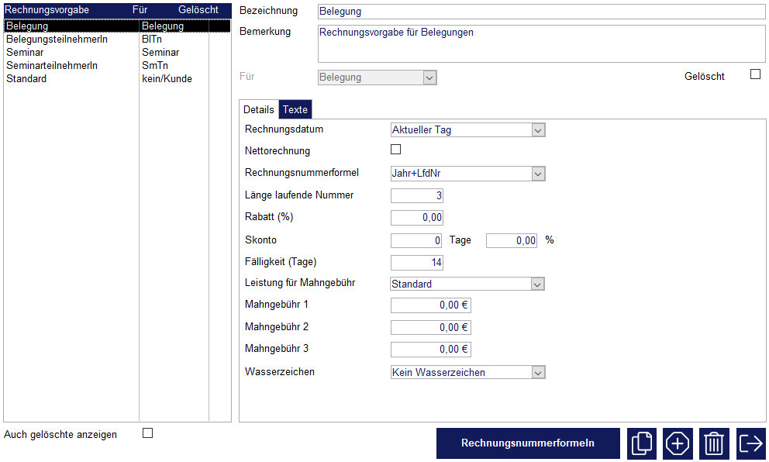Open the Rechnungsnummerformeln button
The width and height of the screenshot is (769, 462).
pos(528,443)
